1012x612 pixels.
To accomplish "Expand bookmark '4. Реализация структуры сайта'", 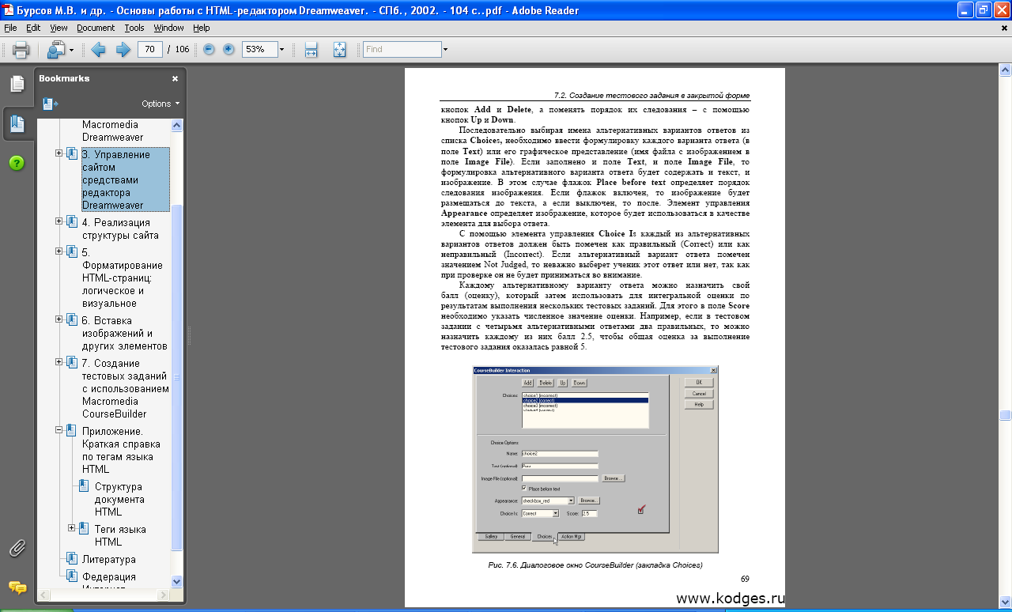I will 59,221.
